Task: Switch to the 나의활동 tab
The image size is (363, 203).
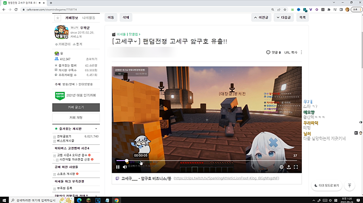Action: [x=88, y=18]
